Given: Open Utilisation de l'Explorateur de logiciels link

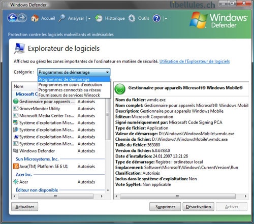Looking at the screenshot, I should pyautogui.click(x=195, y=61).
